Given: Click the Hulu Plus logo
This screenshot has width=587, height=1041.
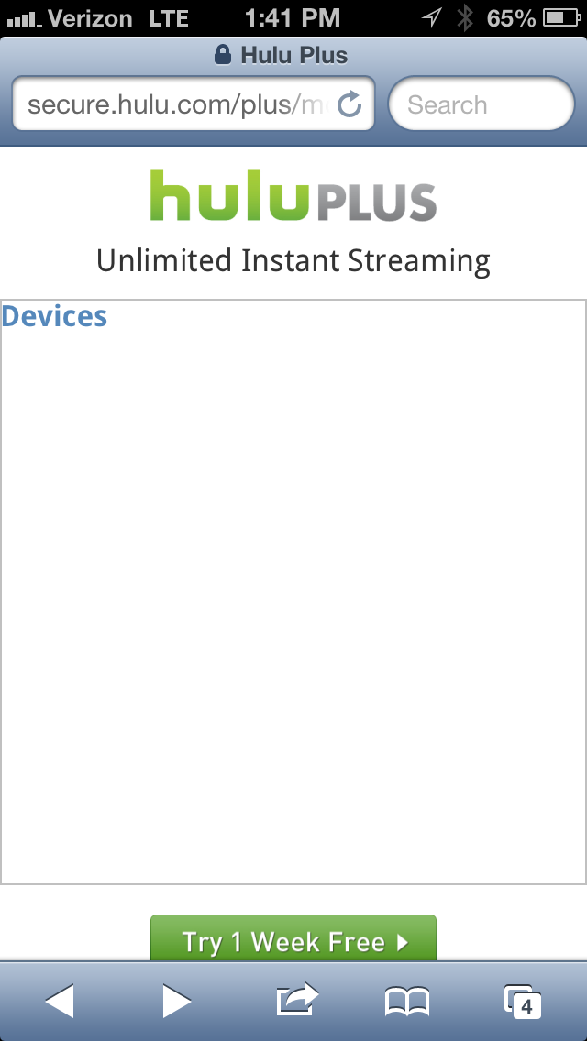Looking at the screenshot, I should pyautogui.click(x=293, y=195).
